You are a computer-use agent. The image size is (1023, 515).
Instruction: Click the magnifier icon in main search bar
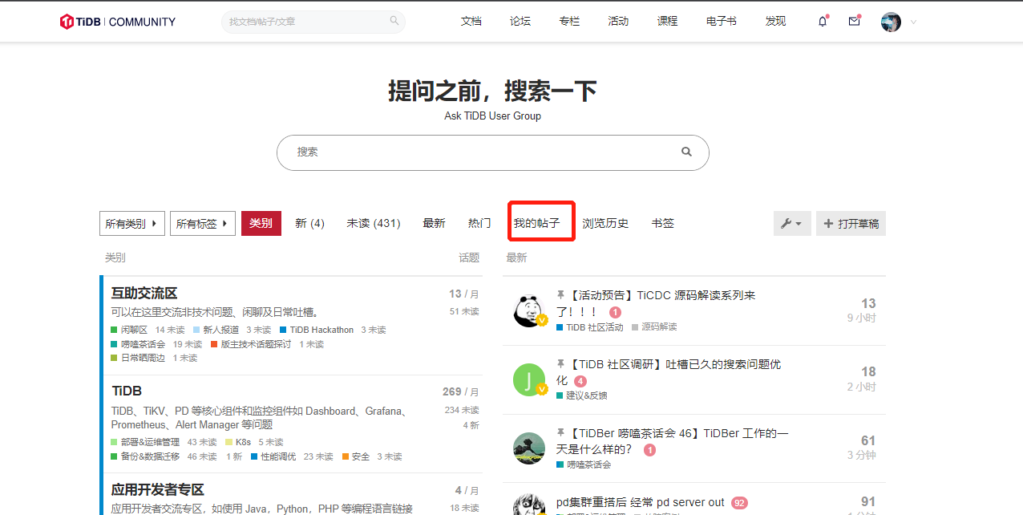686,152
